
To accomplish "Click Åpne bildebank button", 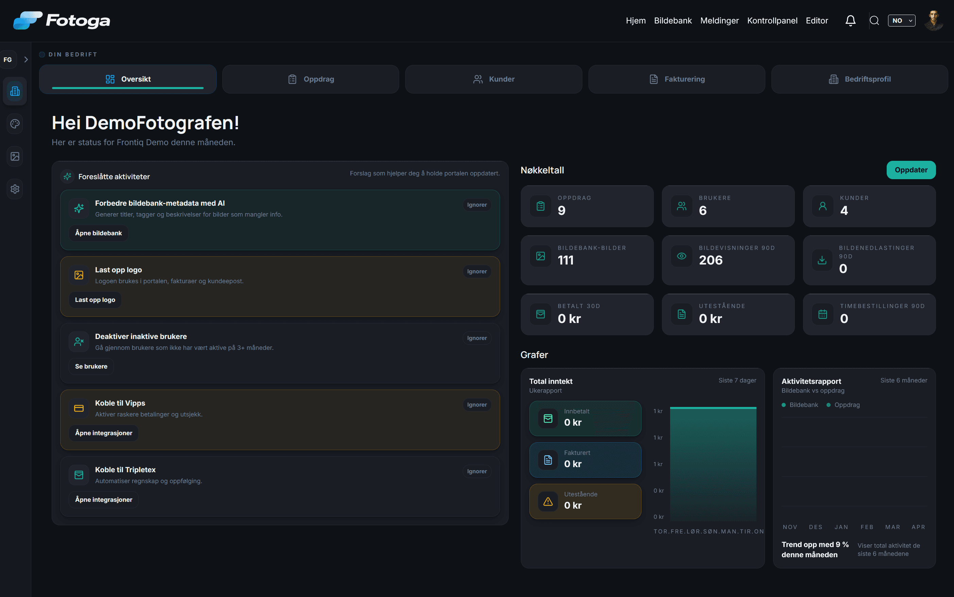I will [x=98, y=233].
